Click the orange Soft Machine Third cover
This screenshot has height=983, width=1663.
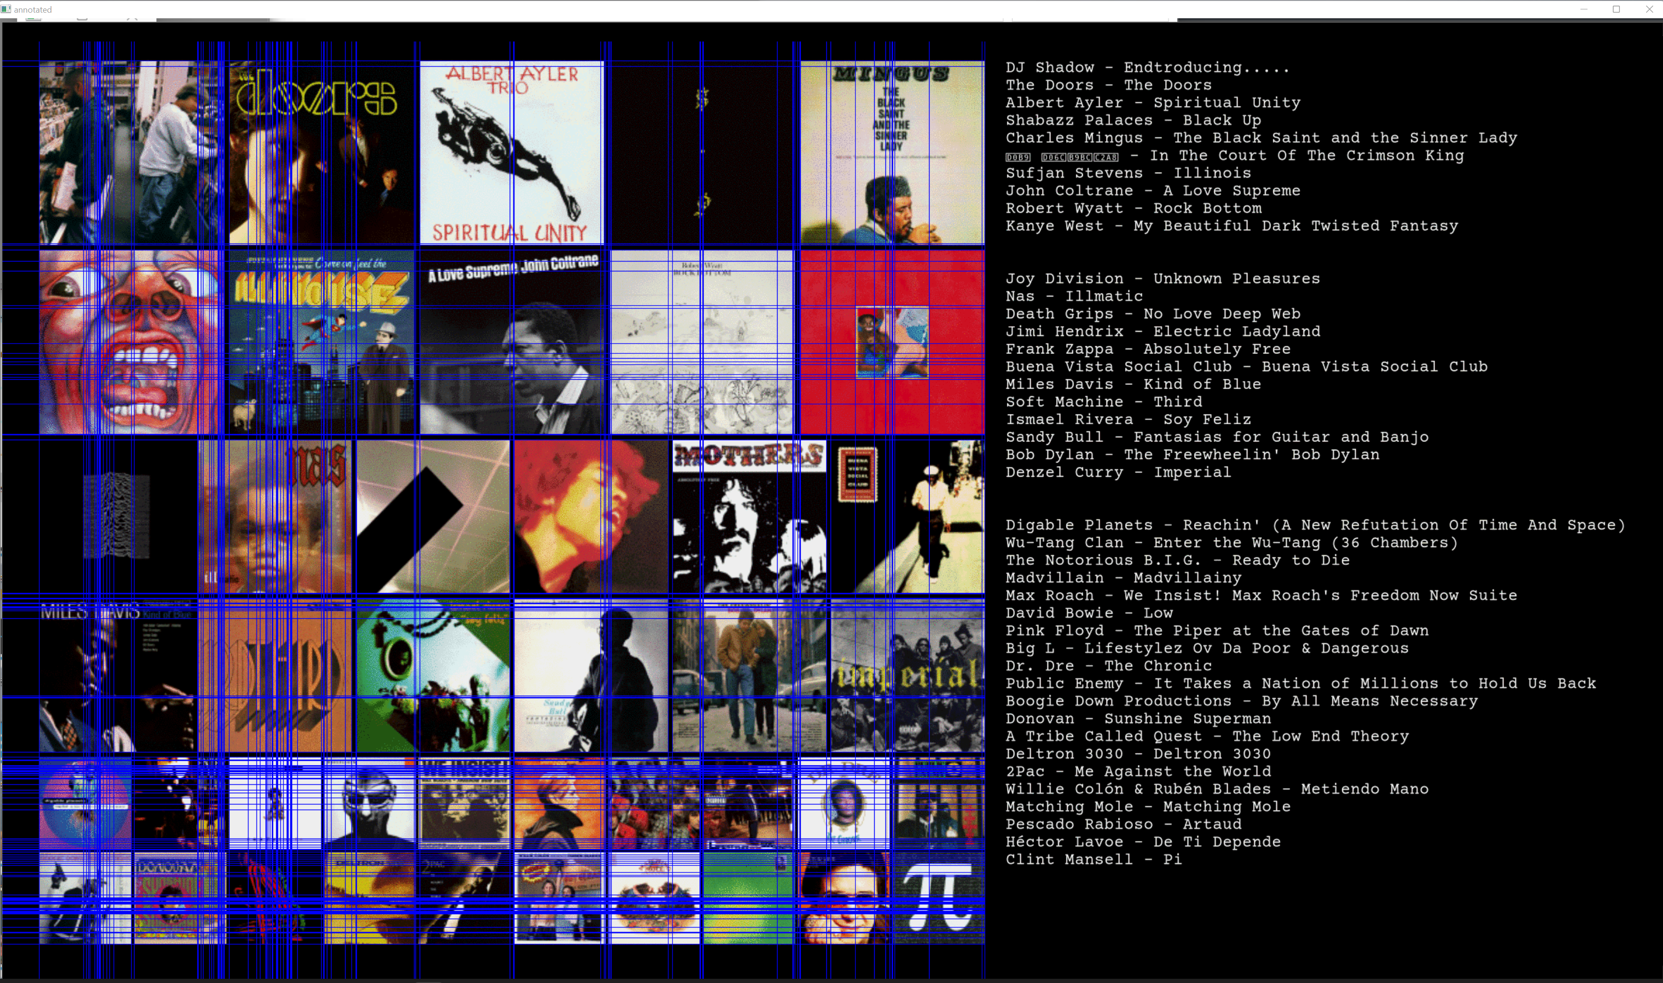tap(274, 675)
